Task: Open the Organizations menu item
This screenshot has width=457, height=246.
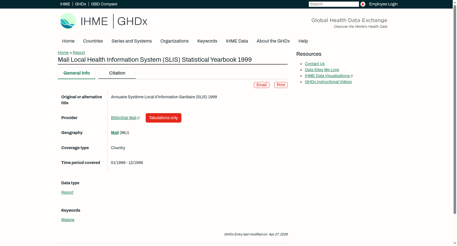Action: pos(175,41)
